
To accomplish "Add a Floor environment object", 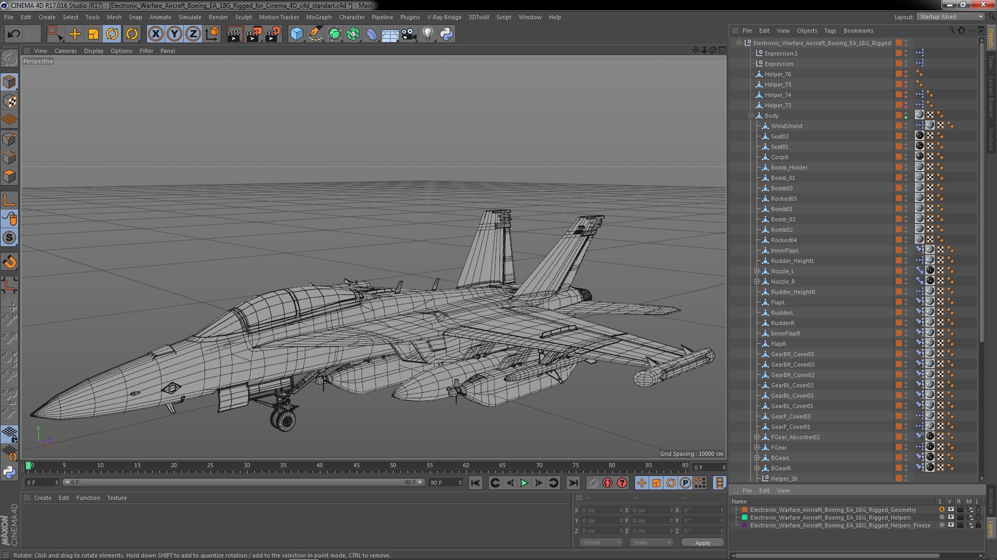I will (x=390, y=34).
